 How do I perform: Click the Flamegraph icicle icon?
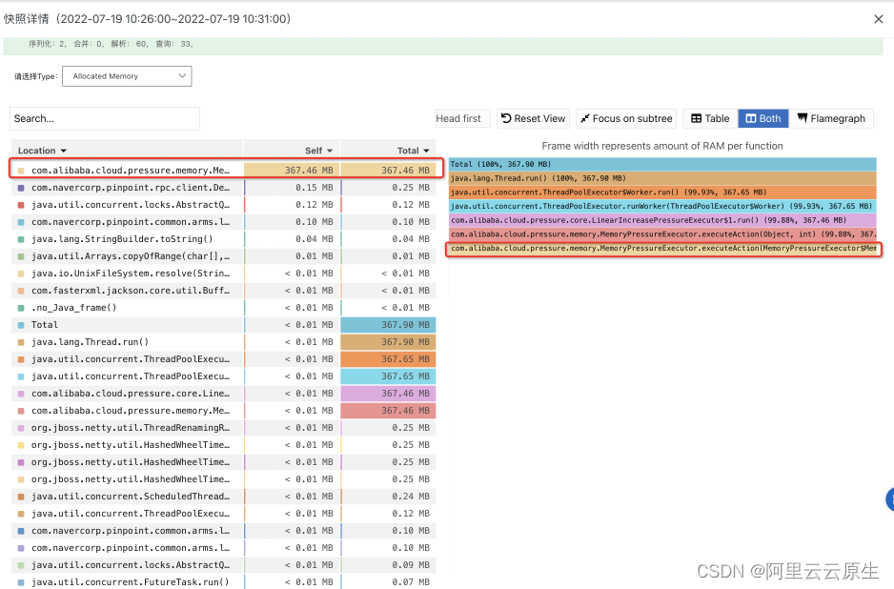(x=803, y=118)
